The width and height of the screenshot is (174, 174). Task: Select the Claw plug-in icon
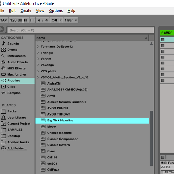43,151
